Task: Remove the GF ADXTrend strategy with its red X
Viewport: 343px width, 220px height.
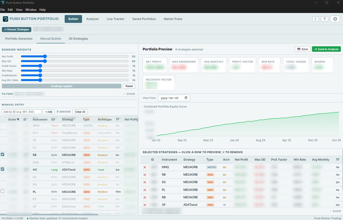Action: pos(145,205)
